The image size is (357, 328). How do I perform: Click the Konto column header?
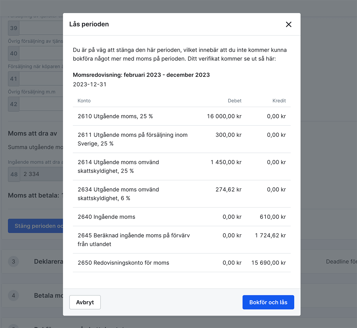(x=84, y=101)
